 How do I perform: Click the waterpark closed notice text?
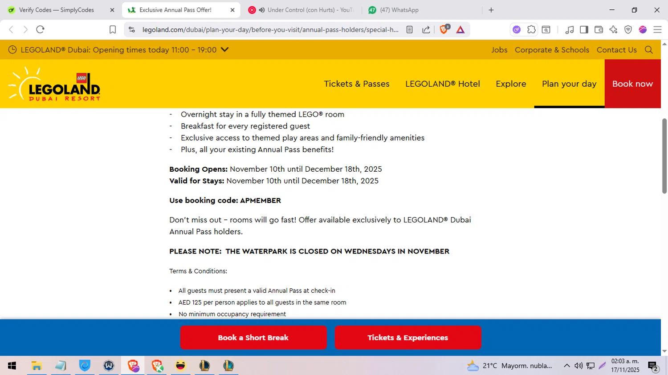tap(309, 251)
